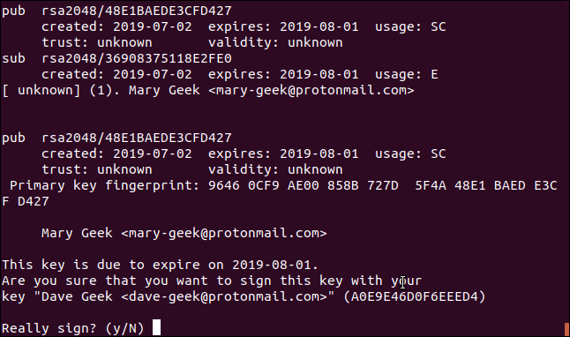Click "usage: E" on the sub key line

pos(407,74)
